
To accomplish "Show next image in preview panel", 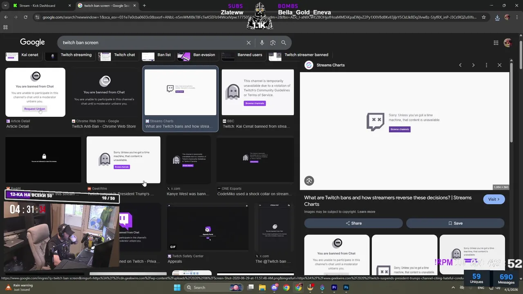I will (473, 65).
